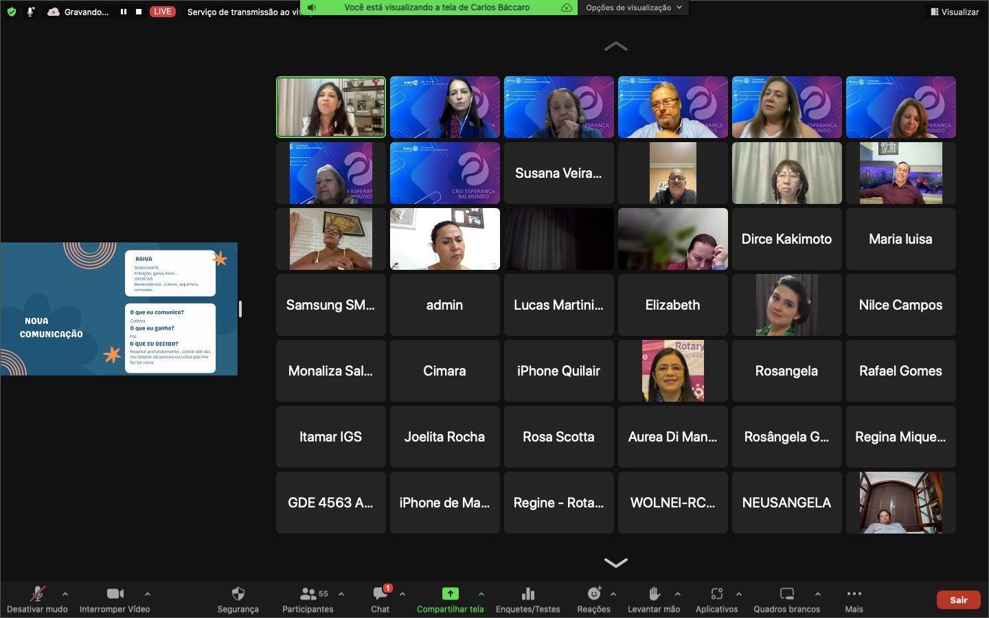Open Enquetes/Testes polls
Viewport: 989px width, 618px height.
527,595
